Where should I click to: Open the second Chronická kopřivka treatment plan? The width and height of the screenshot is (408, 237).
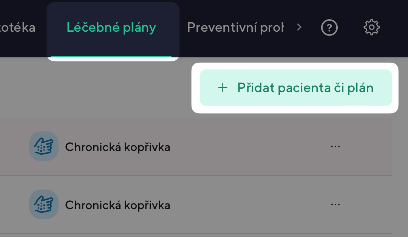118,205
